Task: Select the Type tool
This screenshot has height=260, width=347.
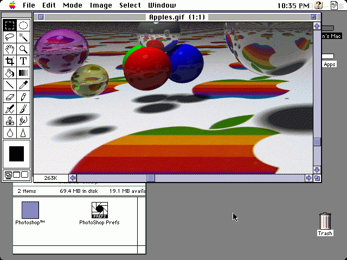Action: (x=23, y=61)
